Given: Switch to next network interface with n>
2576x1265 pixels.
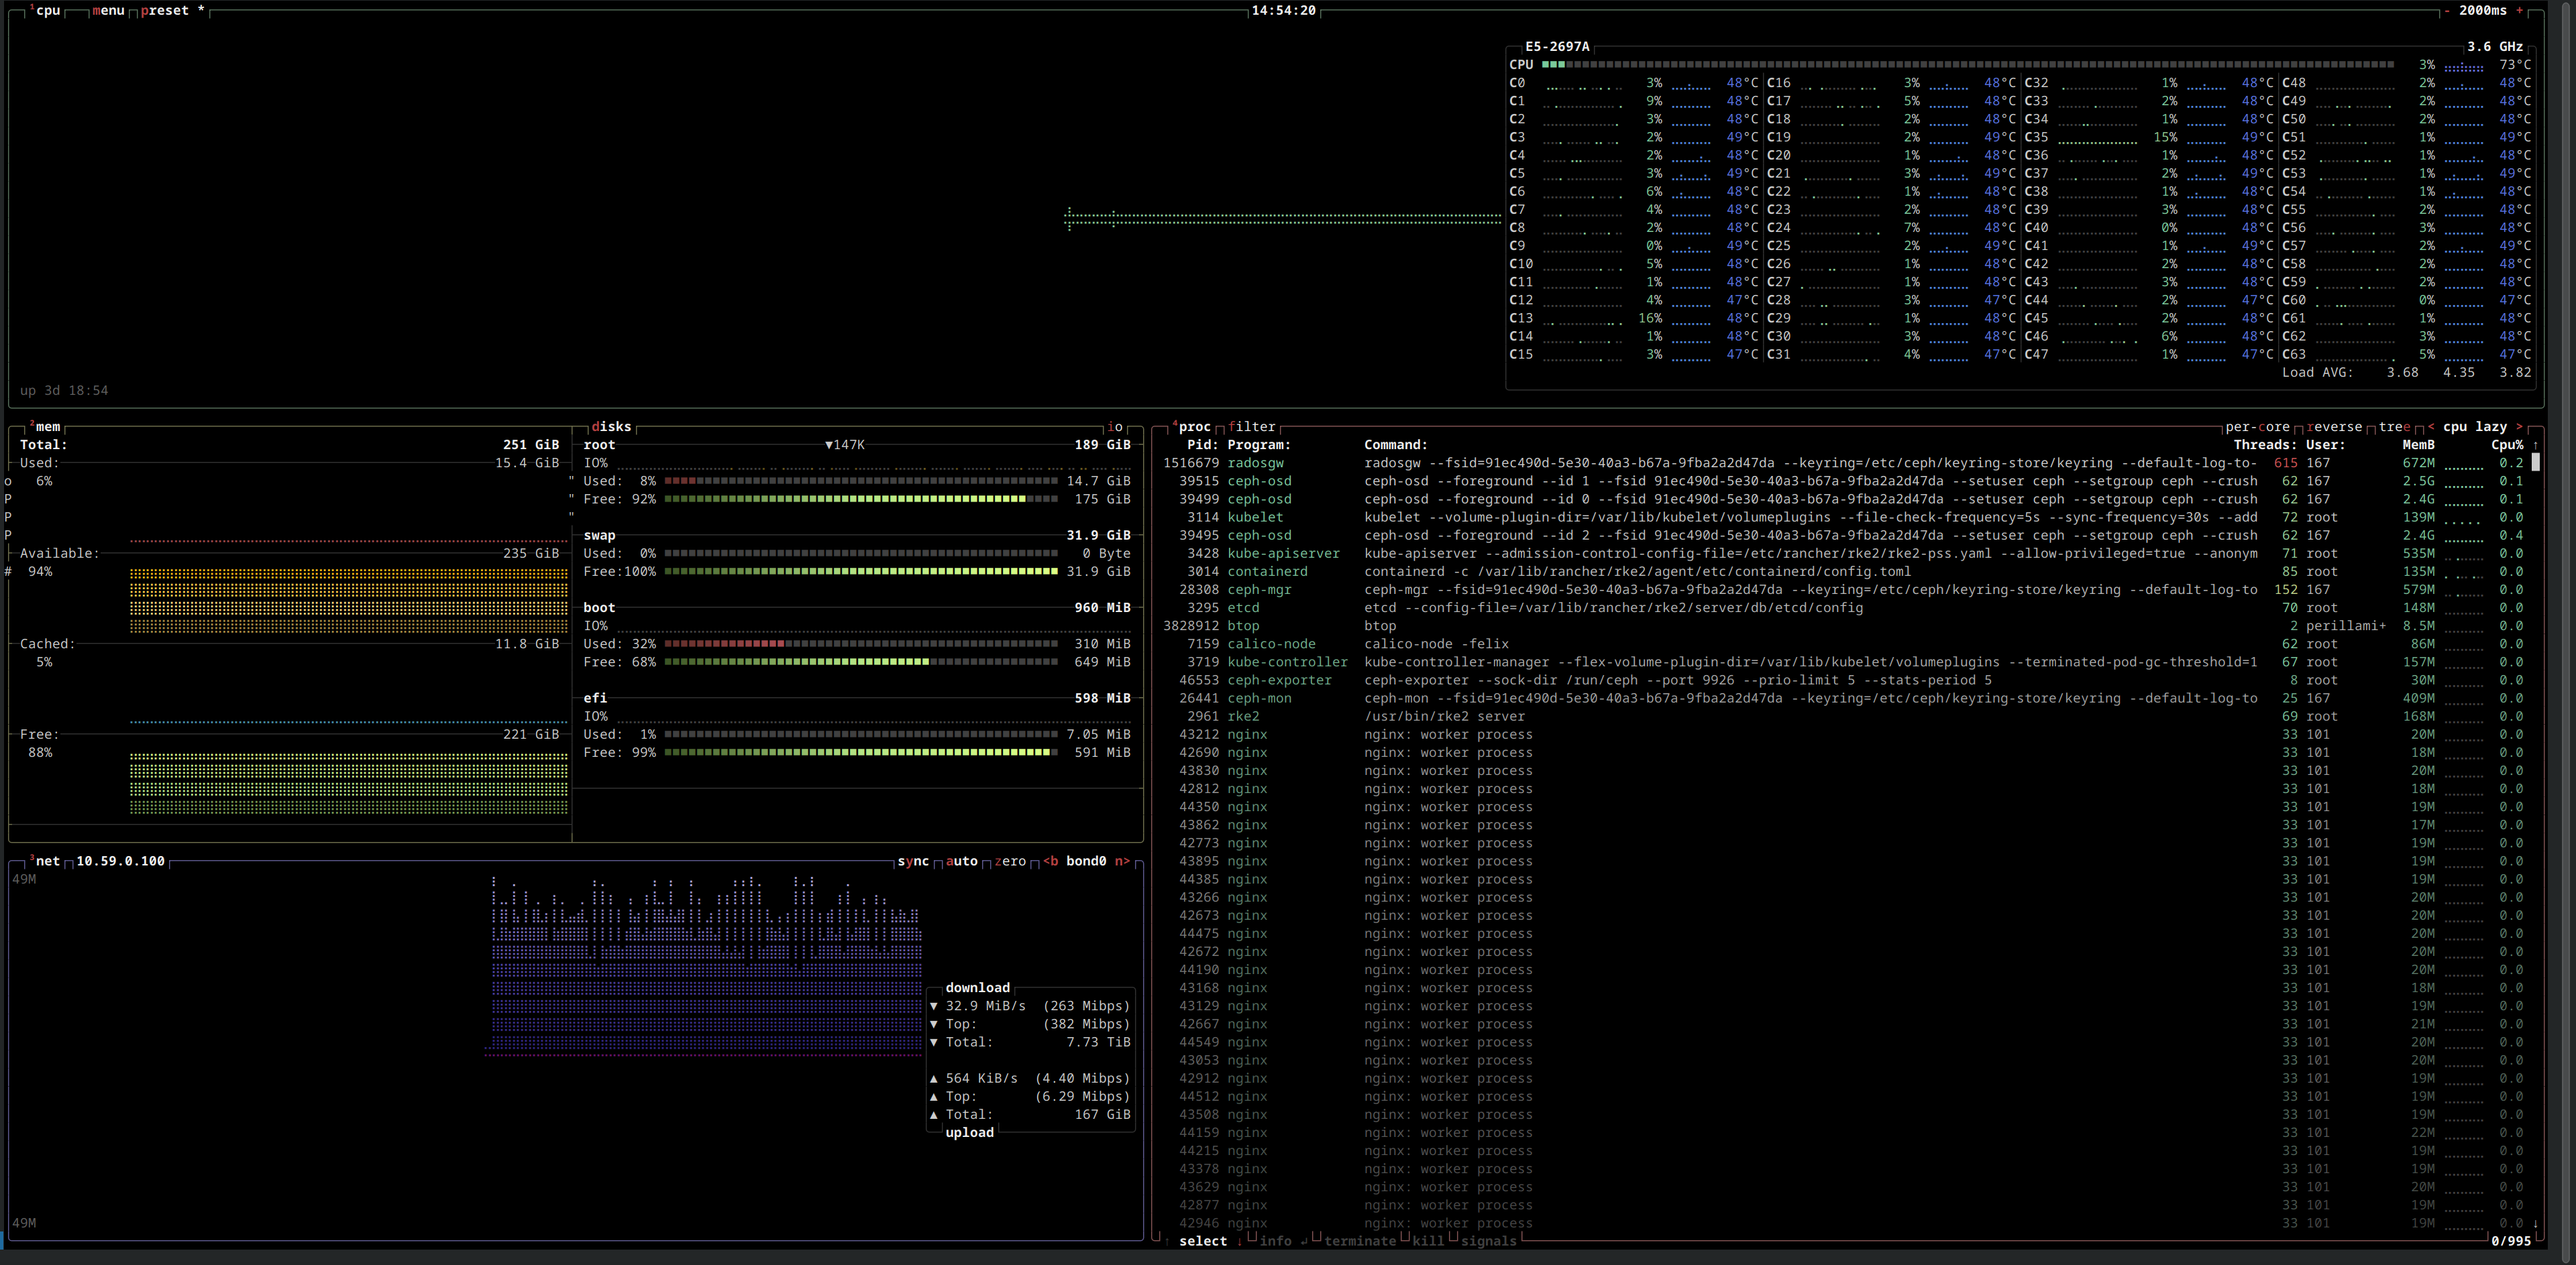Looking at the screenshot, I should click(x=1122, y=860).
